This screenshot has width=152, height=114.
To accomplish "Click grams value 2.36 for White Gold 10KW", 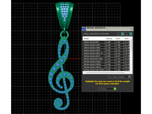I will click(x=108, y=64).
